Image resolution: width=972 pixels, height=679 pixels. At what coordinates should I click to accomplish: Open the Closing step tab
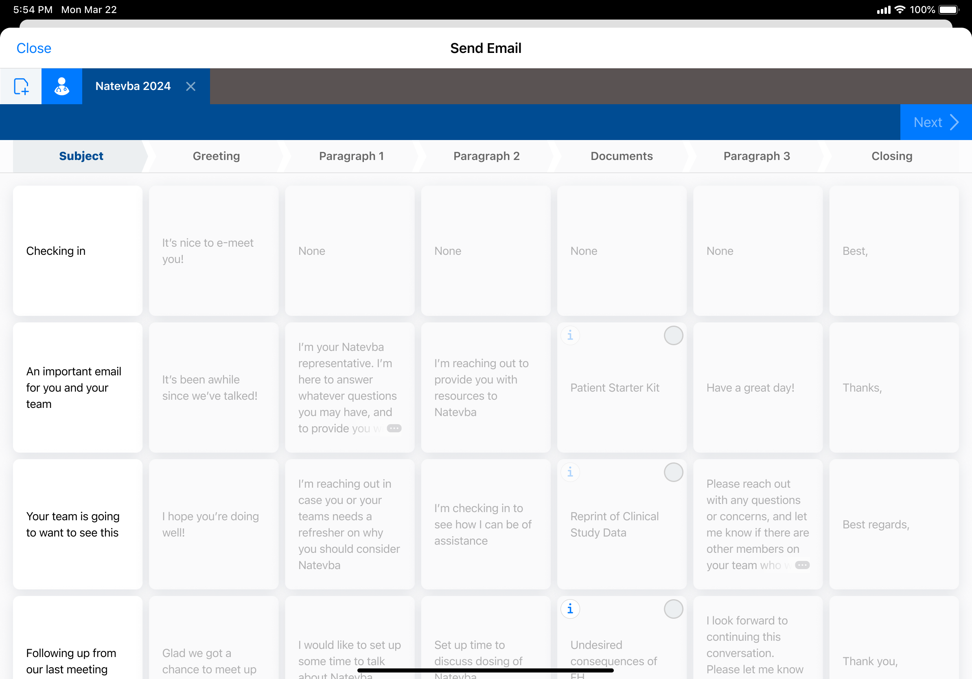(x=891, y=156)
